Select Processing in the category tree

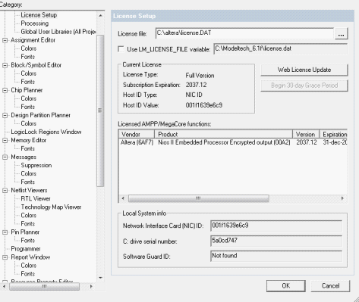(x=35, y=23)
